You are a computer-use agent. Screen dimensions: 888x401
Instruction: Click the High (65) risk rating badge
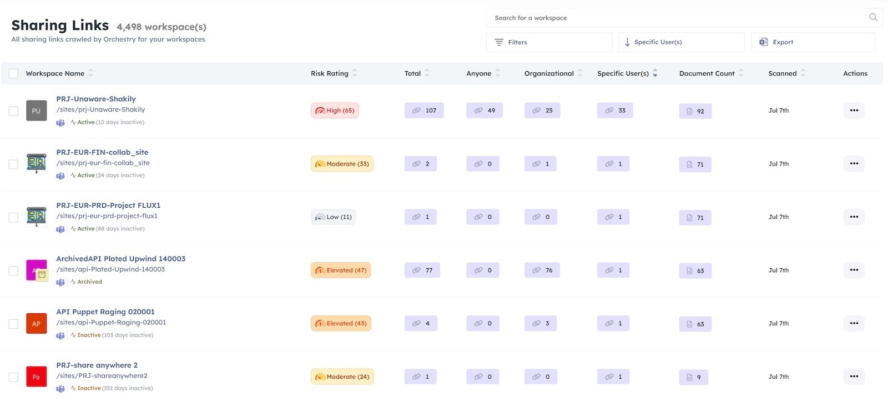(x=335, y=111)
